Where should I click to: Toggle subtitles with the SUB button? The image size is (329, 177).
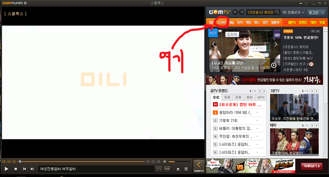pyautogui.click(x=167, y=169)
